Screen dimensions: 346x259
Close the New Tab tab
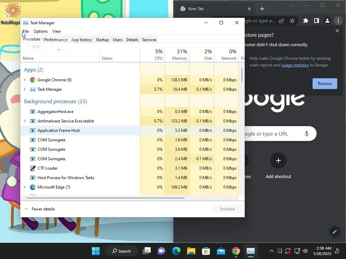tap(249, 8)
